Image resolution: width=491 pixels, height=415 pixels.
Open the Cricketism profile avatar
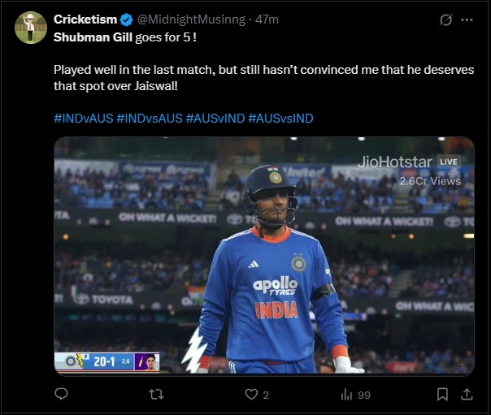point(31,28)
